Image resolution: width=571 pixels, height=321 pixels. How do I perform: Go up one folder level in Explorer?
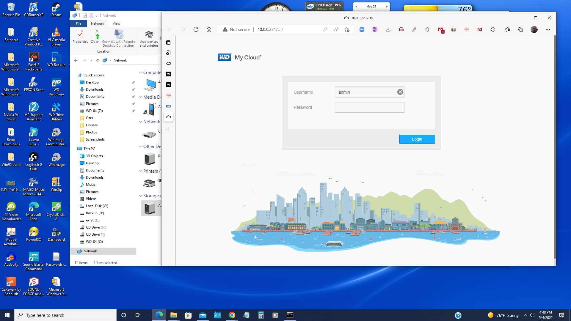(98, 60)
